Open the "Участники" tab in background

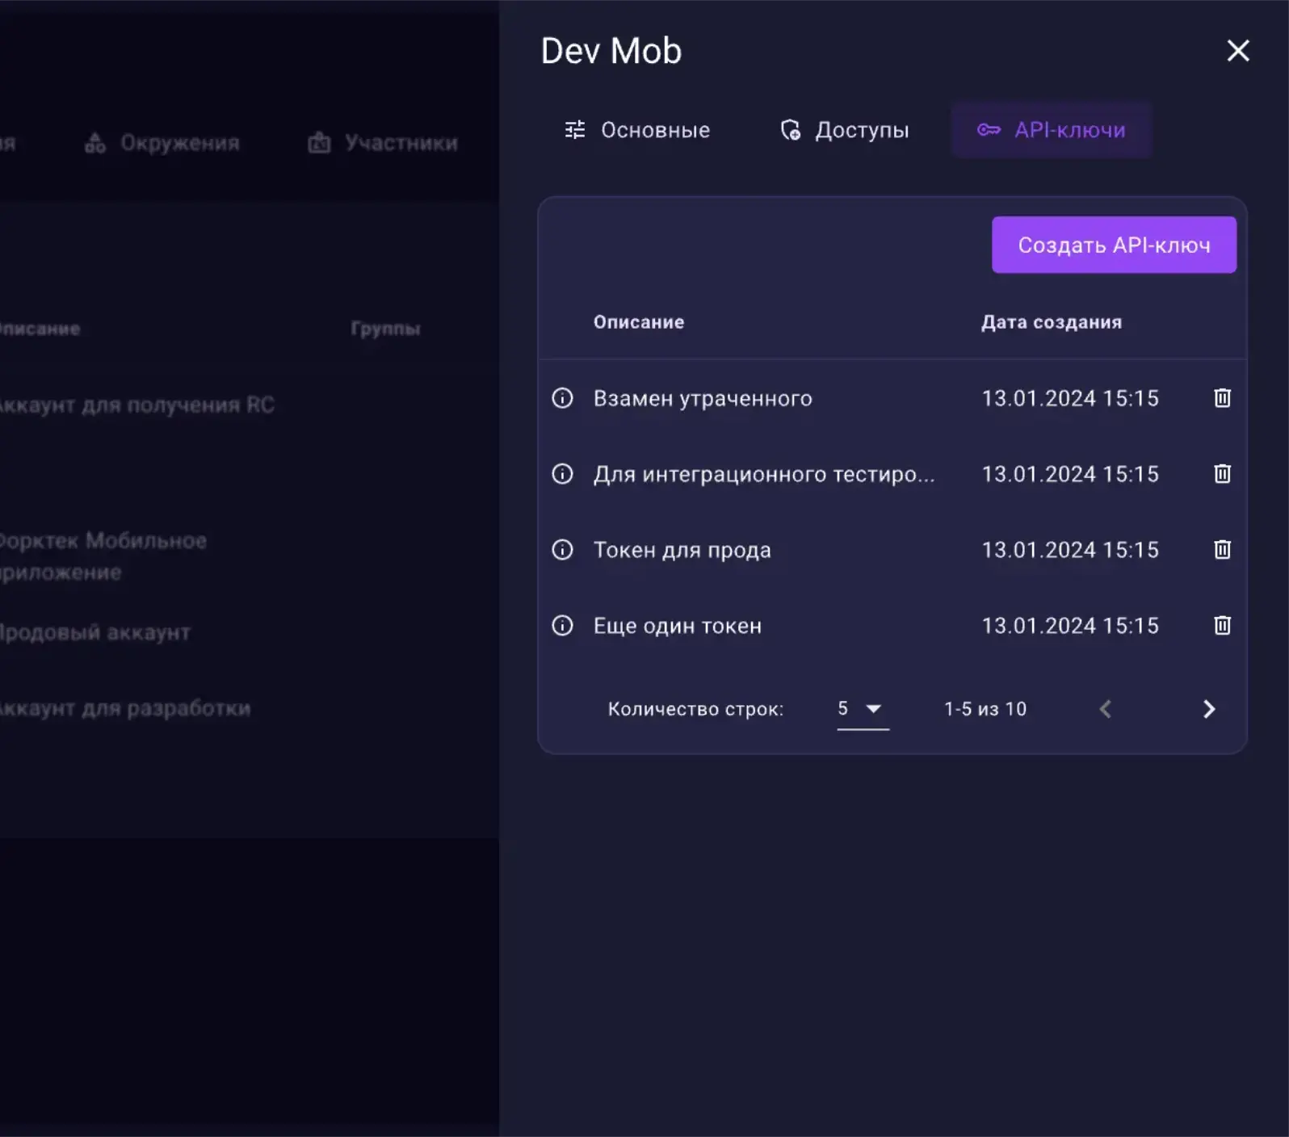[x=383, y=143]
